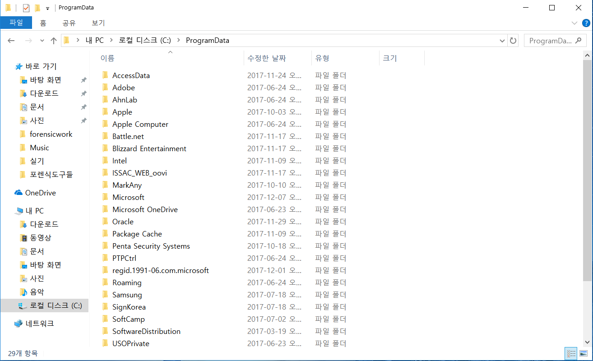This screenshot has width=593, height=361.
Task: Select the Microsoft OneDrive folder name
Action: 145,209
